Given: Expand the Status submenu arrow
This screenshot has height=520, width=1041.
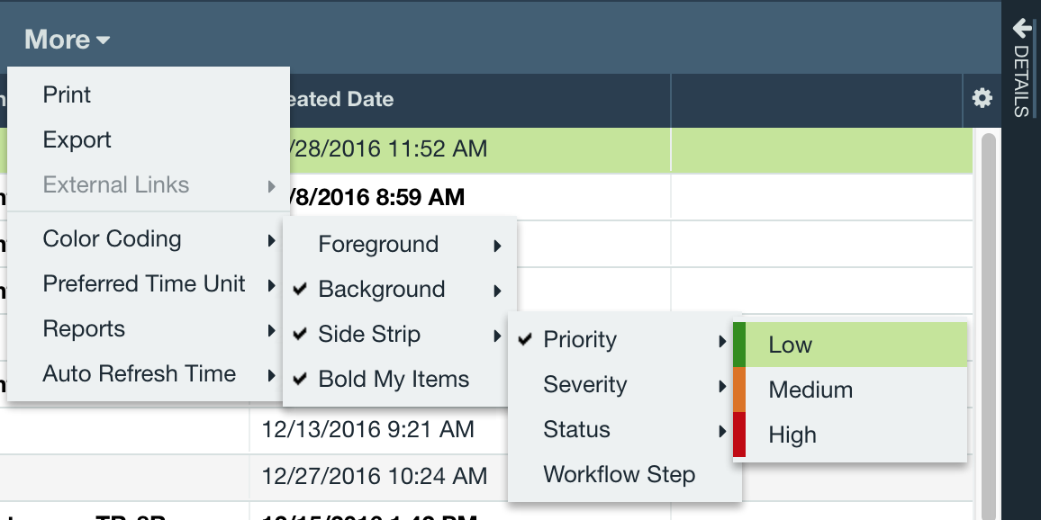Looking at the screenshot, I should 722,432.
